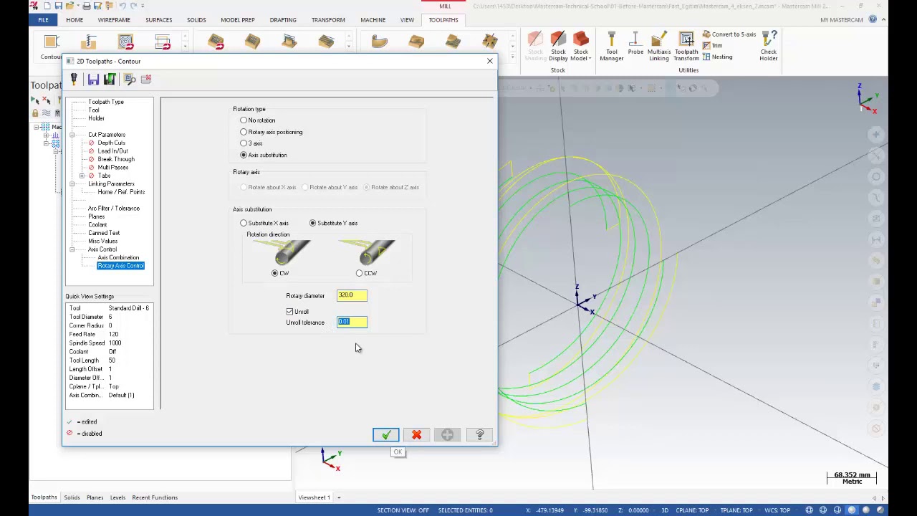Choose Substitute Y axis
This screenshot has height=516, width=917.
coord(312,223)
